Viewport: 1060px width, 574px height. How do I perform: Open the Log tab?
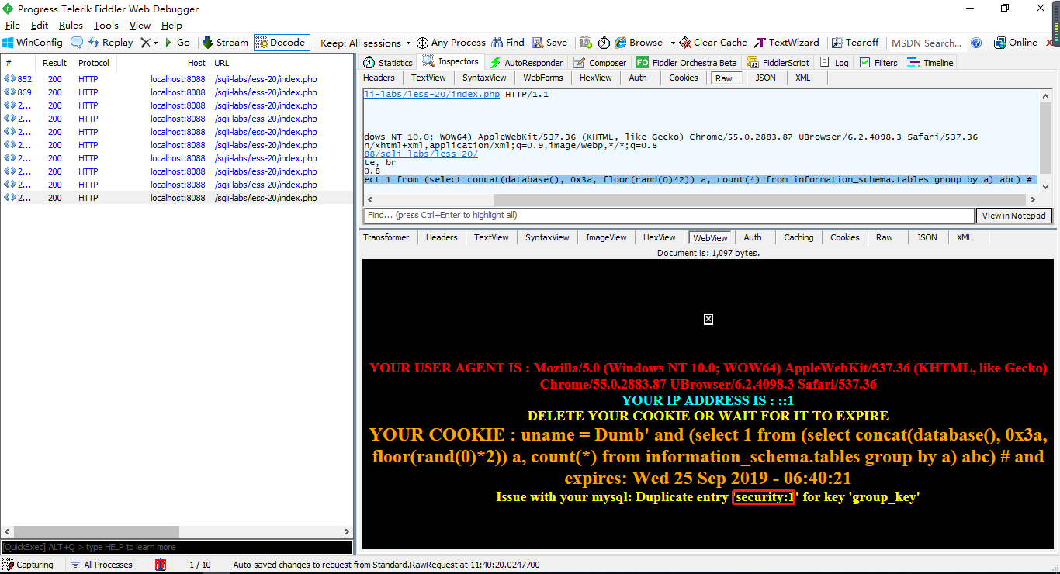point(834,62)
